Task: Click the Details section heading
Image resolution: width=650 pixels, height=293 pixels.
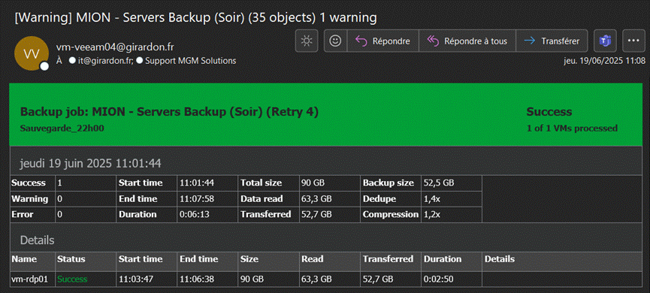Action: pyautogui.click(x=38, y=240)
